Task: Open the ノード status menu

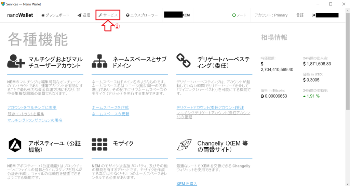Action: tap(239, 15)
